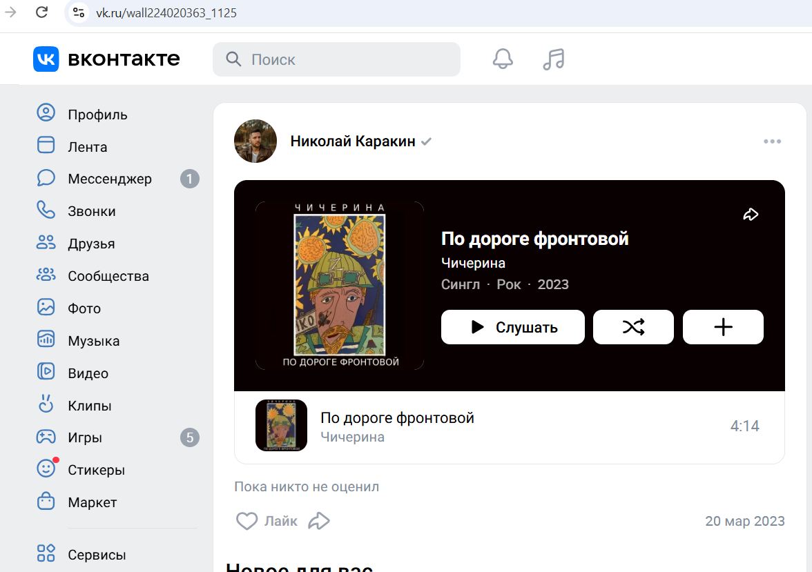Viewport: 812px width, 572px height.
Task: Open the artist Чичерина in album header
Action: (473, 263)
